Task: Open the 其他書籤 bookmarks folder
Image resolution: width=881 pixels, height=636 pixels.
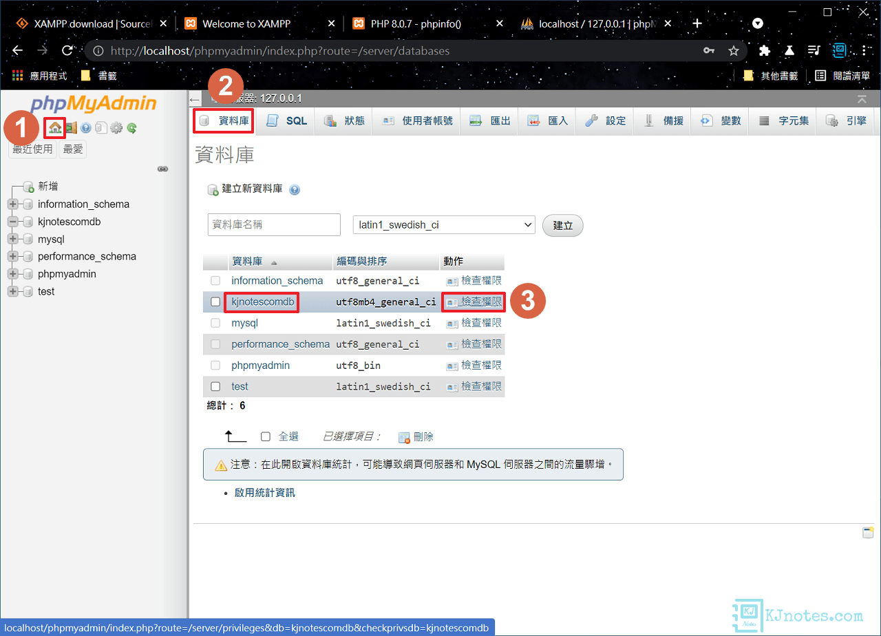Action: [x=770, y=76]
